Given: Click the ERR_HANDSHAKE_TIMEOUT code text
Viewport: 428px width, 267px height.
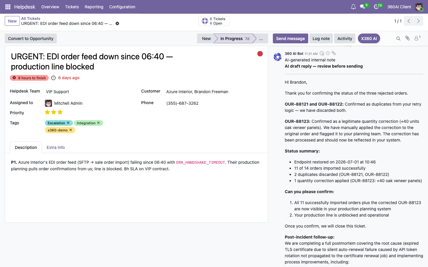Looking at the screenshot, I should (201, 163).
